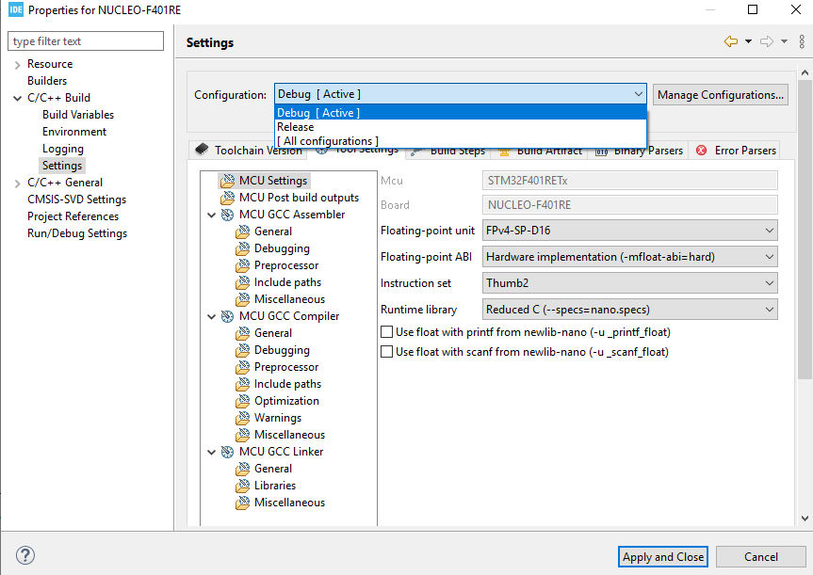Switch to the Error Parsers tab

(x=735, y=151)
